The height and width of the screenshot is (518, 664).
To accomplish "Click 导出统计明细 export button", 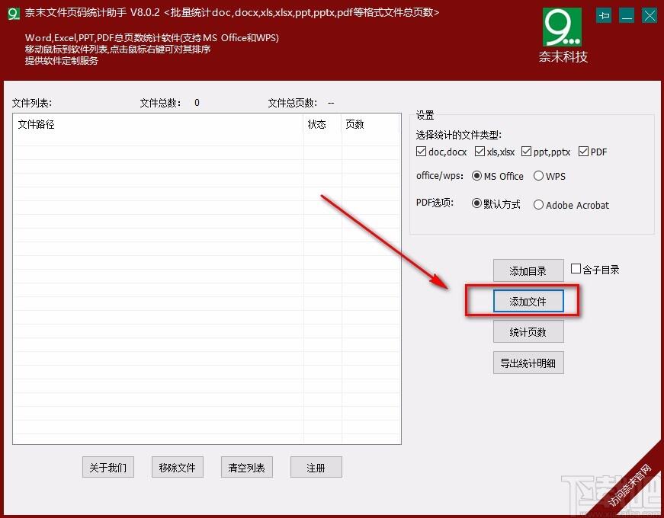I will (528, 363).
